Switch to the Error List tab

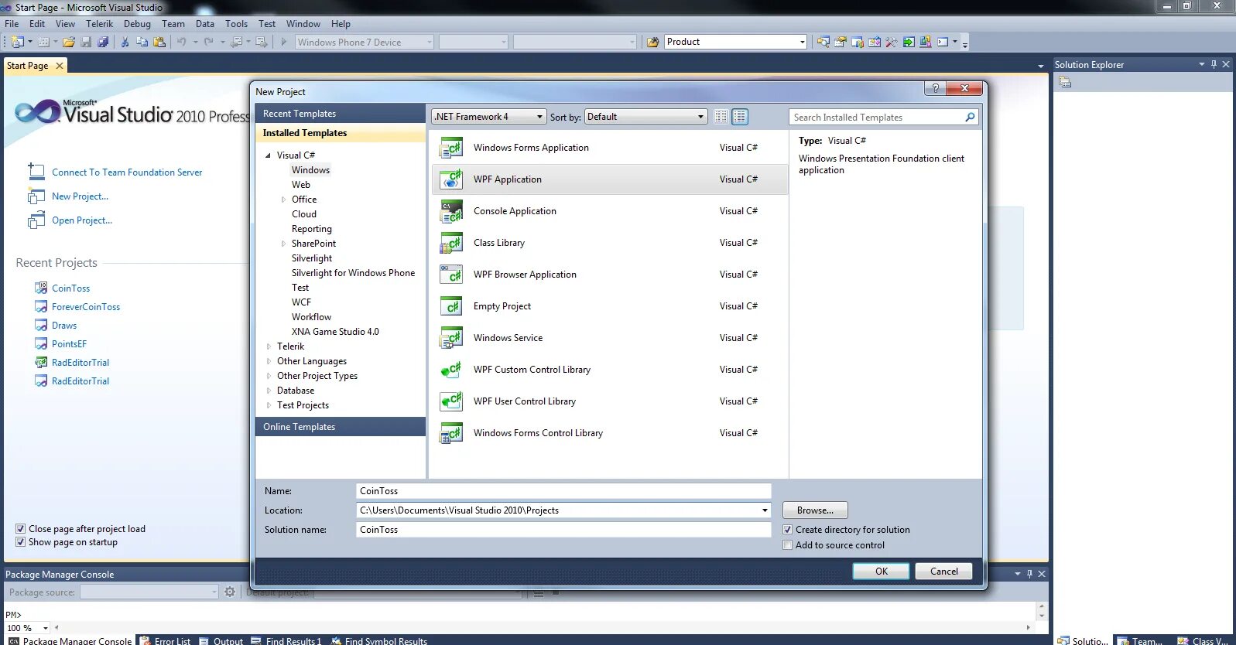[x=165, y=640]
